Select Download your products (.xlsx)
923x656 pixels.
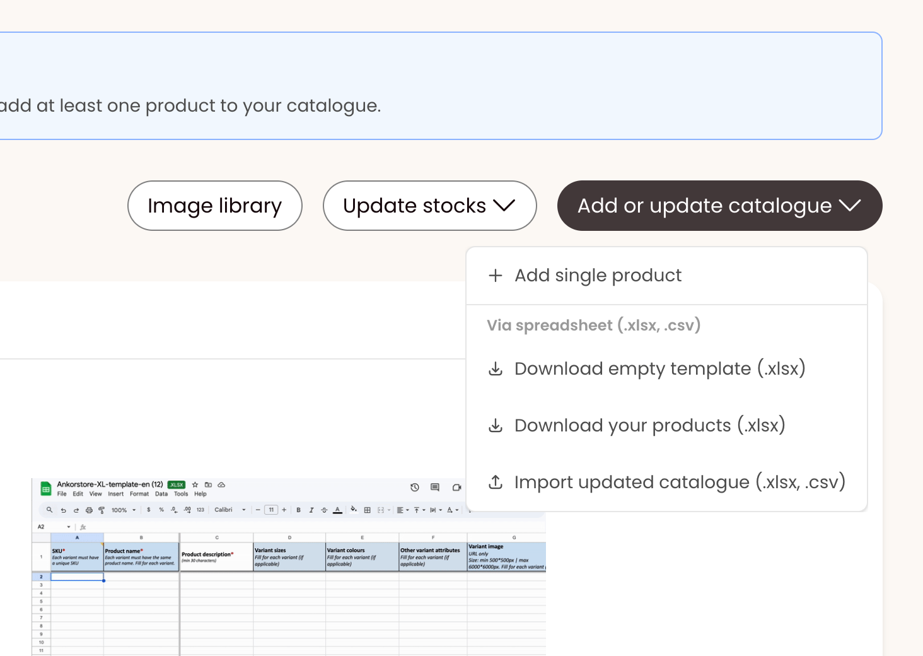666,425
